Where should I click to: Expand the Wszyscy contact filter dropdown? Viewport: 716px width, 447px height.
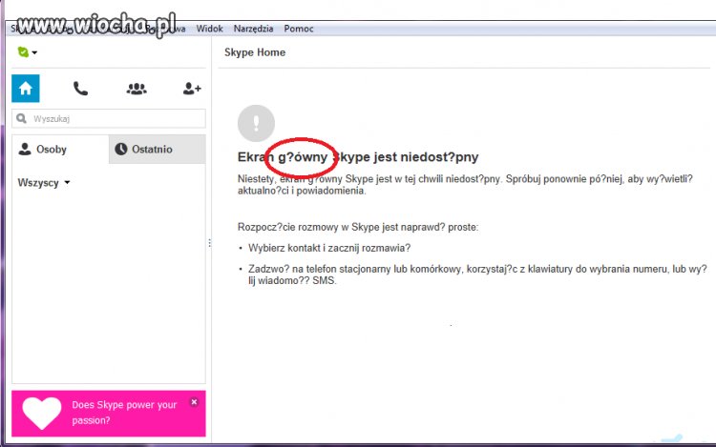pos(44,183)
